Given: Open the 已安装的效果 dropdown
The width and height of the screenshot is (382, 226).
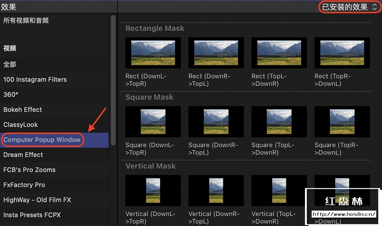Looking at the screenshot, I should pos(349,7).
